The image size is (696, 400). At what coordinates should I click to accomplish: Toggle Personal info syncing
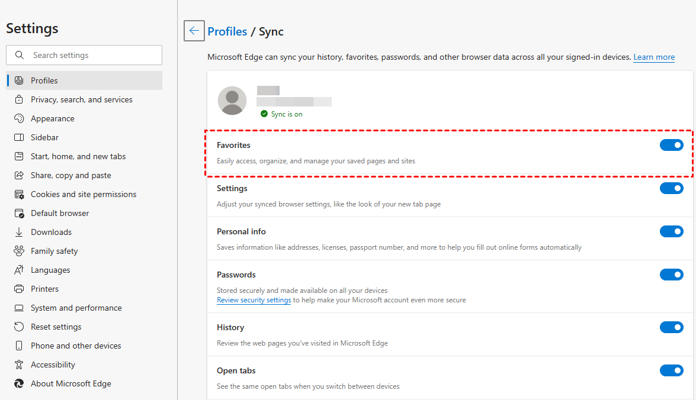pos(671,231)
